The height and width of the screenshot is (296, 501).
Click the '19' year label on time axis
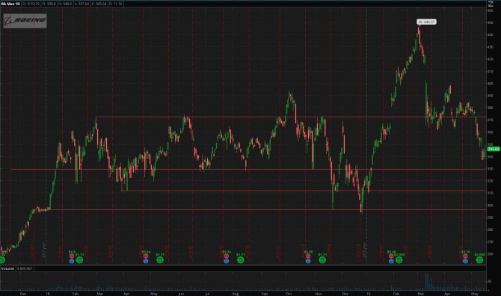click(x=369, y=294)
